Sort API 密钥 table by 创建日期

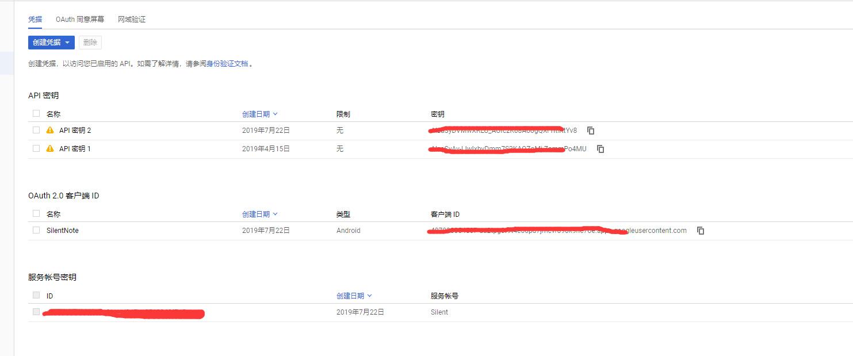click(260, 114)
